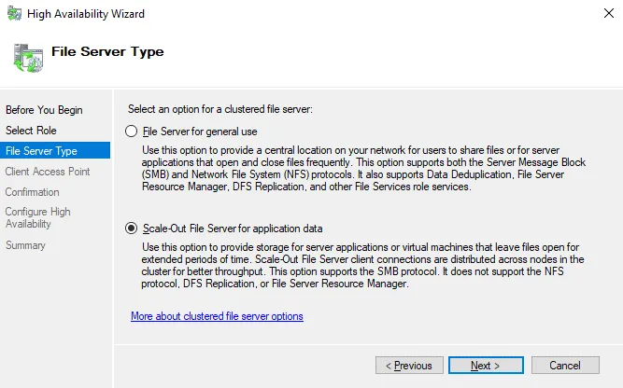The width and height of the screenshot is (623, 388).
Task: Choose Scale-Out File Server for application data
Action: 132,228
